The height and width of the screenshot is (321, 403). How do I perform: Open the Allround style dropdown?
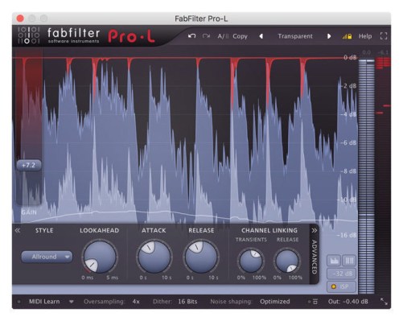(x=47, y=257)
